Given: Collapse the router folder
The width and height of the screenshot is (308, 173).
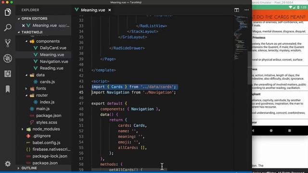Looking at the screenshot, I should (x=26, y=95).
